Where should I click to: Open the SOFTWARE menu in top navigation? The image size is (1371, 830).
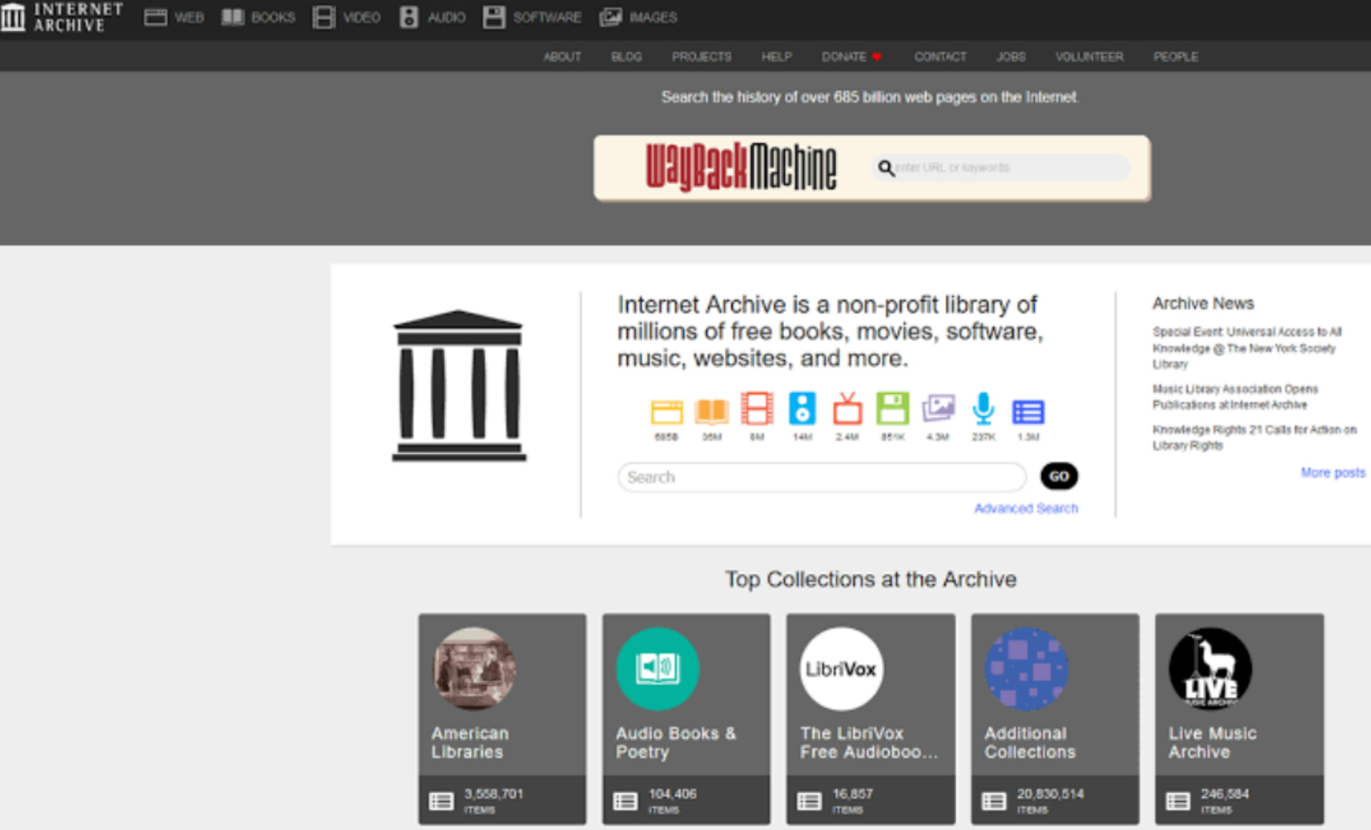coord(532,17)
